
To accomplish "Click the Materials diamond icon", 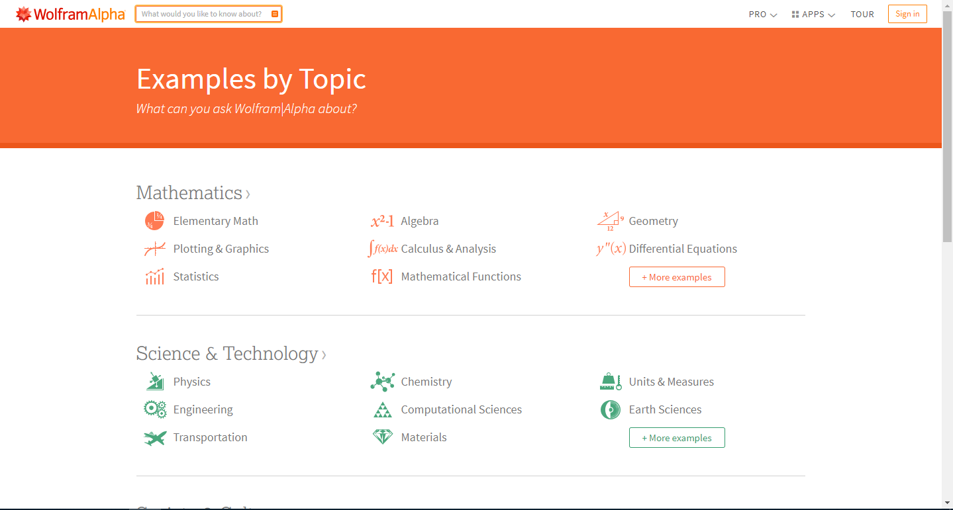I will [382, 437].
